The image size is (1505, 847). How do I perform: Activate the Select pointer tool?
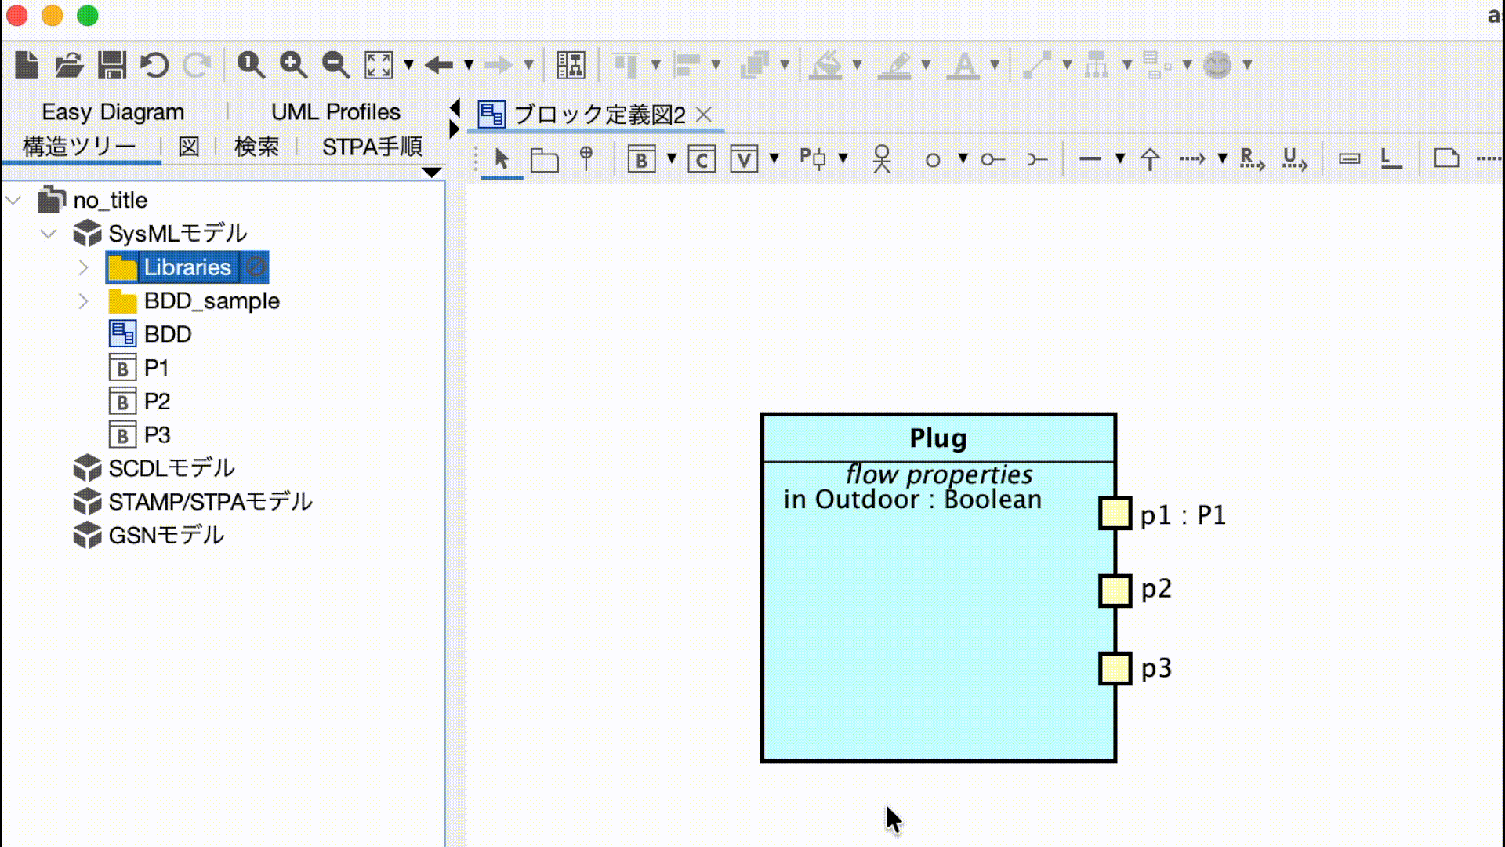click(502, 159)
